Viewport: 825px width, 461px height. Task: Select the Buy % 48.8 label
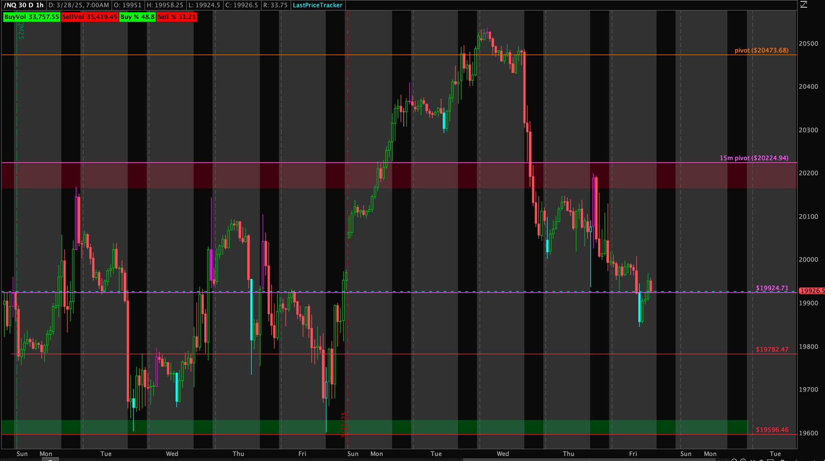click(x=137, y=17)
